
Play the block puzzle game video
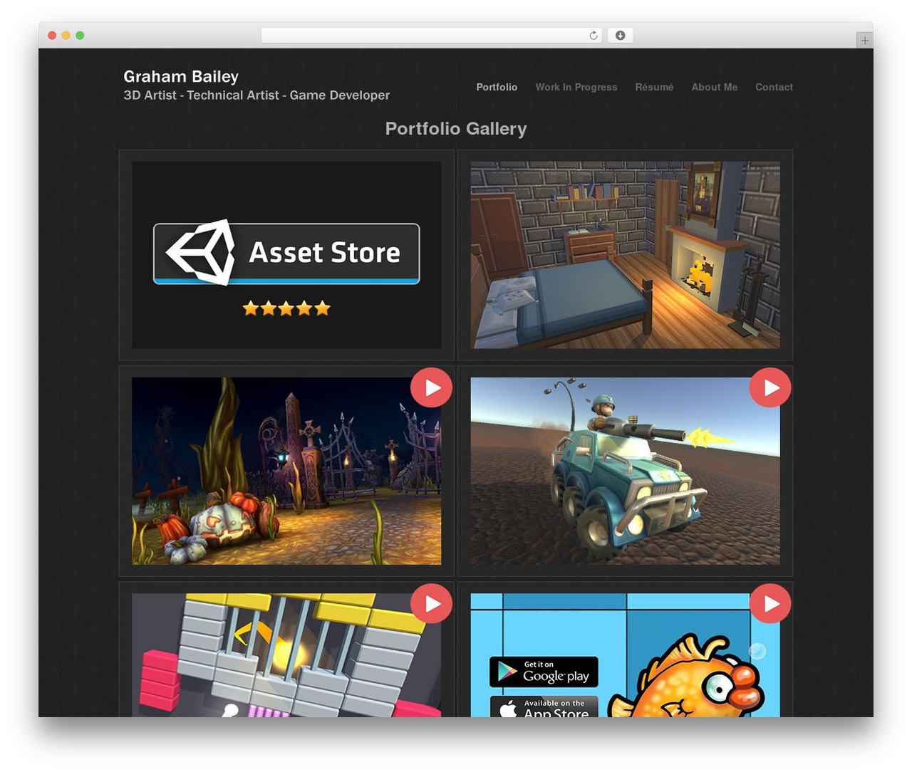pos(431,603)
